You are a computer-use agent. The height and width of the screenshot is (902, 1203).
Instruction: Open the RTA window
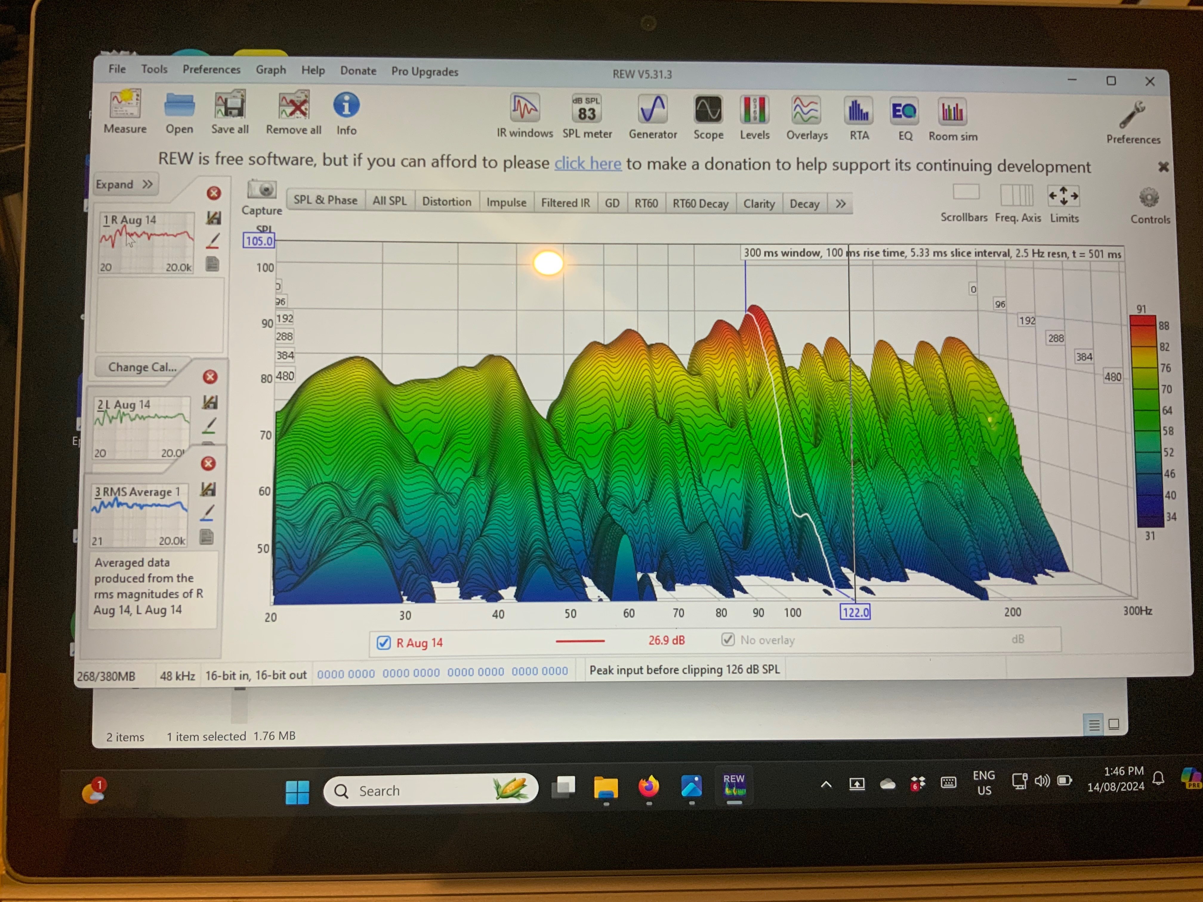click(x=858, y=112)
